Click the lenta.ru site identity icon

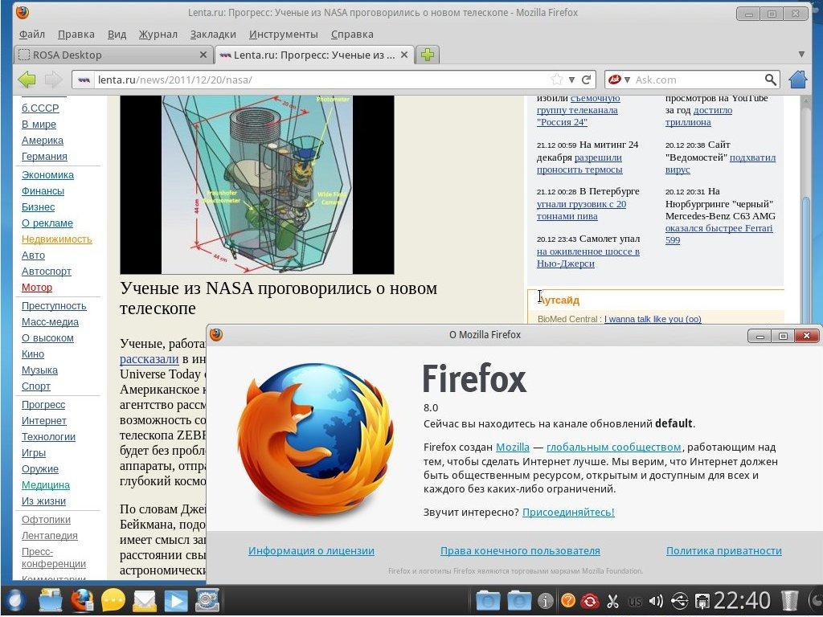point(84,80)
